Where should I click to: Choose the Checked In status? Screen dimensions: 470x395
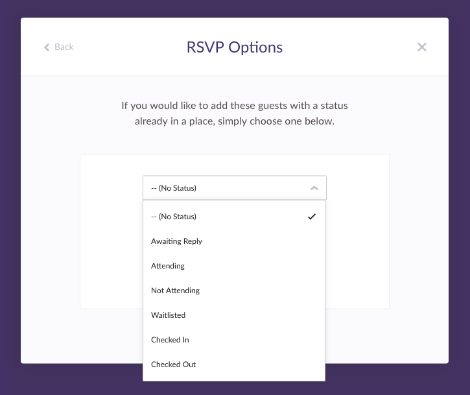click(234, 339)
